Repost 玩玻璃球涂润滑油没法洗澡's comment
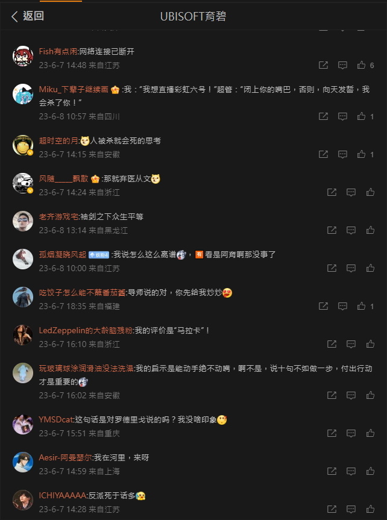Screen dimensions: 387x520 332,395
